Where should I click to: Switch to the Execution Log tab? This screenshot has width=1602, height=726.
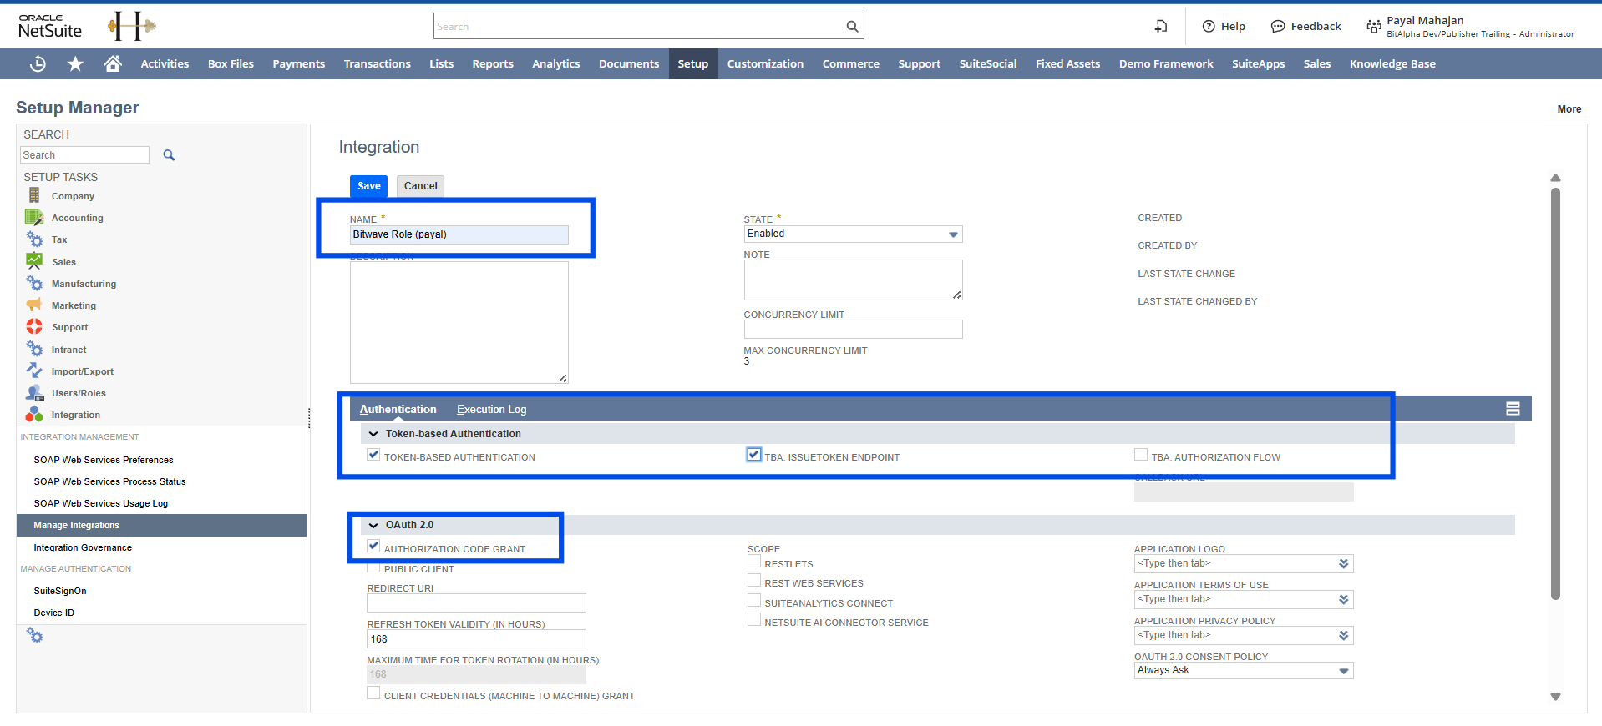pyautogui.click(x=491, y=409)
